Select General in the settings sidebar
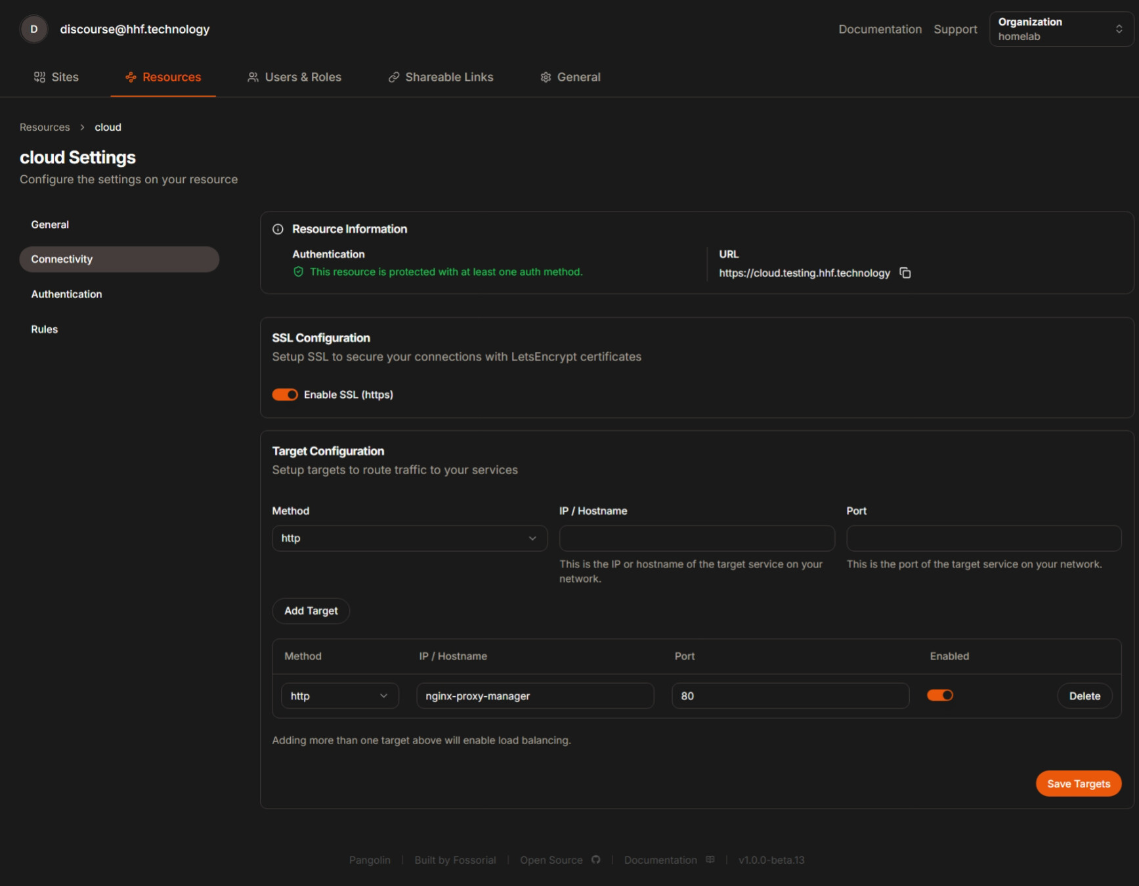The image size is (1139, 886). 119,225
